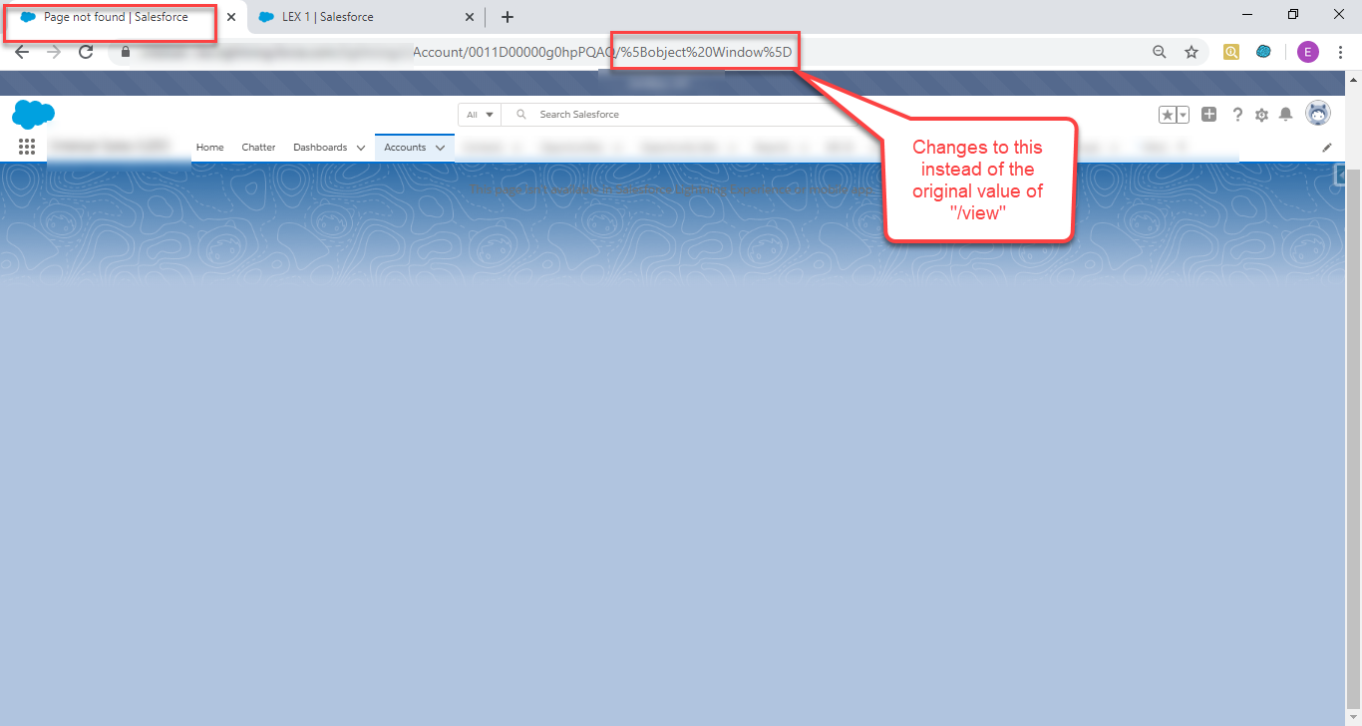The height and width of the screenshot is (726, 1362).
Task: Create a new record with the plus icon
Action: click(x=1208, y=114)
